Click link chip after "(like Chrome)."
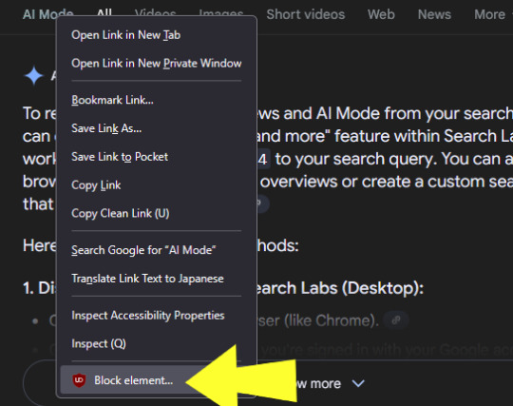Image resolution: width=513 pixels, height=406 pixels. tap(396, 320)
